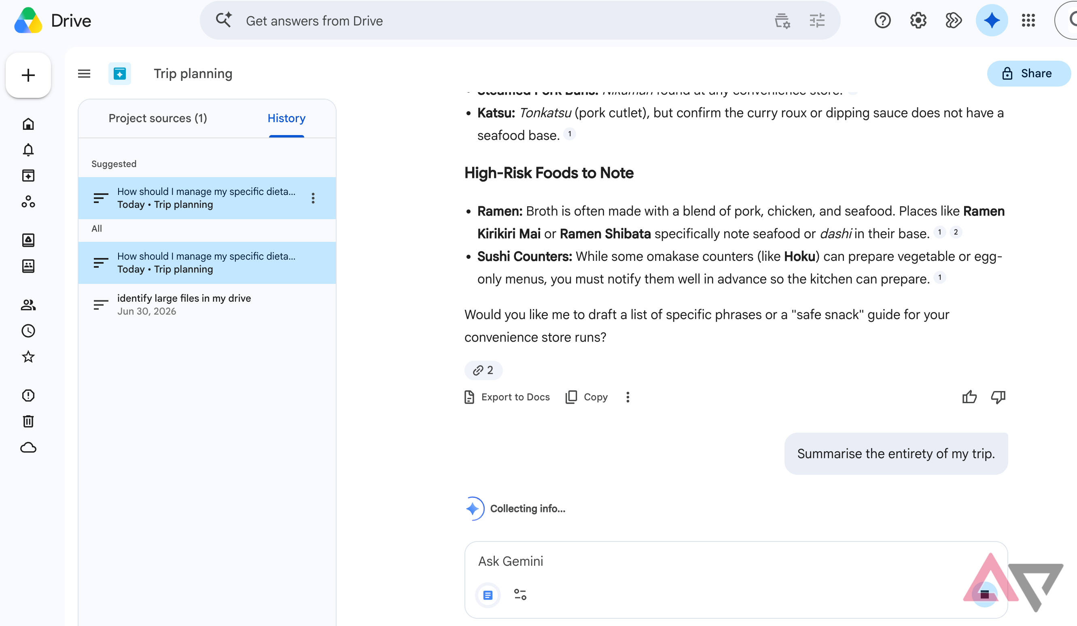
Task: Click the Trip planning title
Action: (193, 74)
